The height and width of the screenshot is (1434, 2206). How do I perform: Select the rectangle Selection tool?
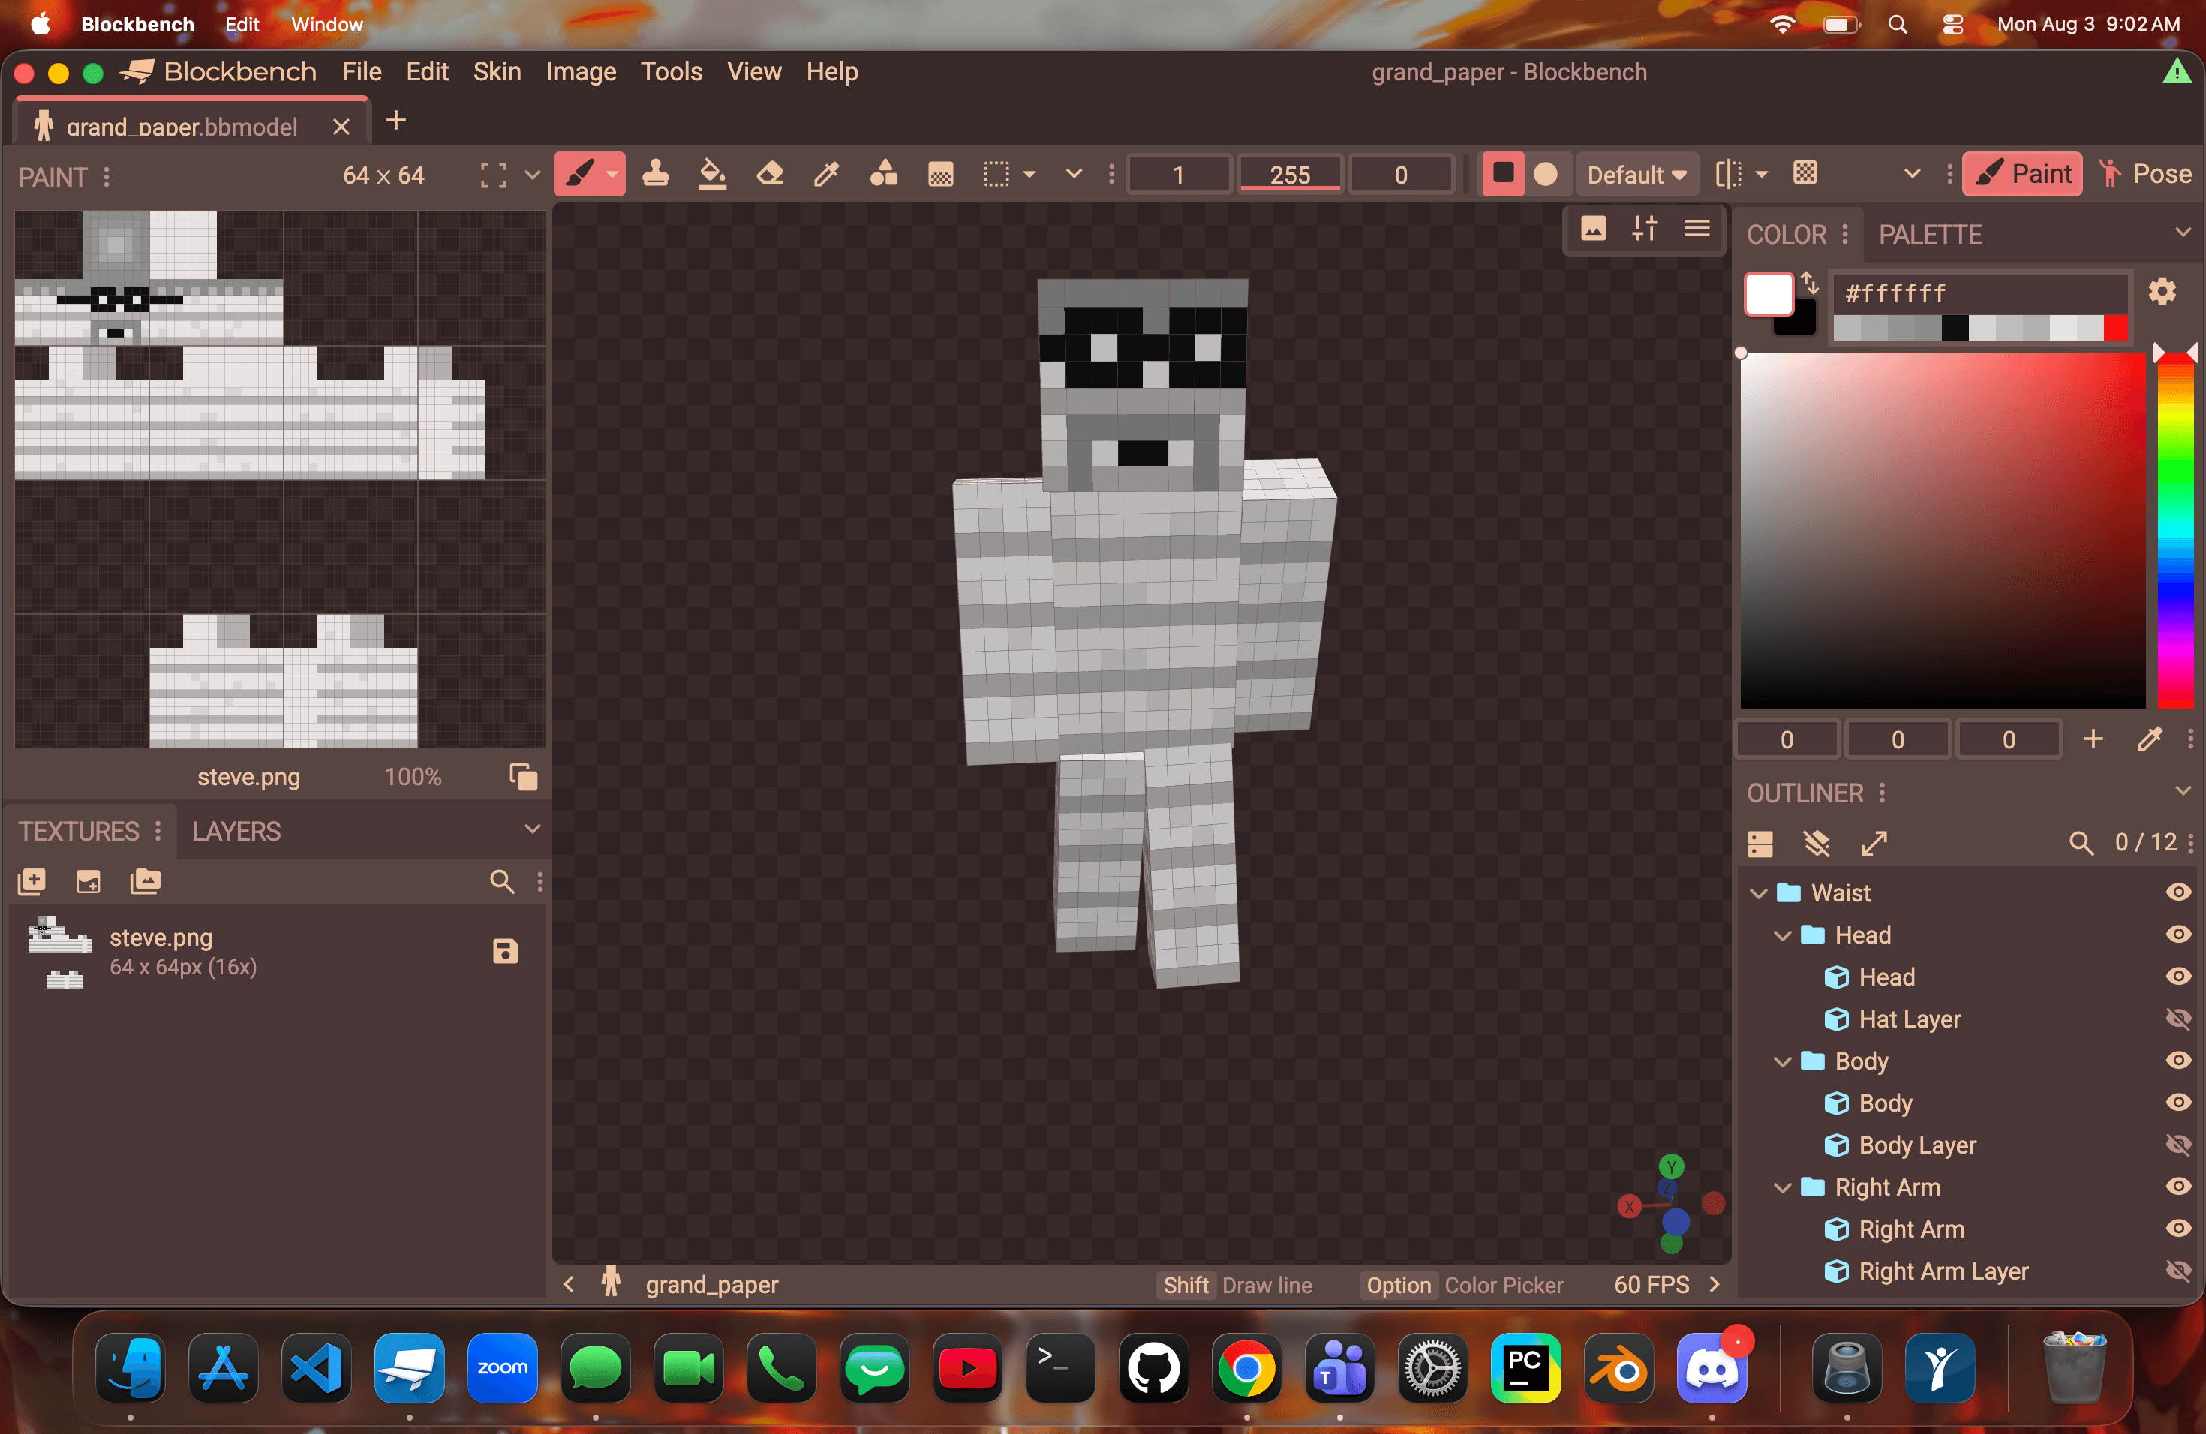996,174
